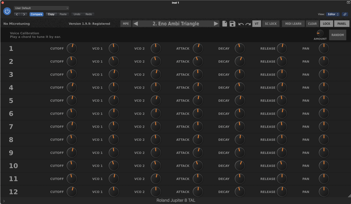Click voice 9 ATTACK knob

click(x=198, y=153)
